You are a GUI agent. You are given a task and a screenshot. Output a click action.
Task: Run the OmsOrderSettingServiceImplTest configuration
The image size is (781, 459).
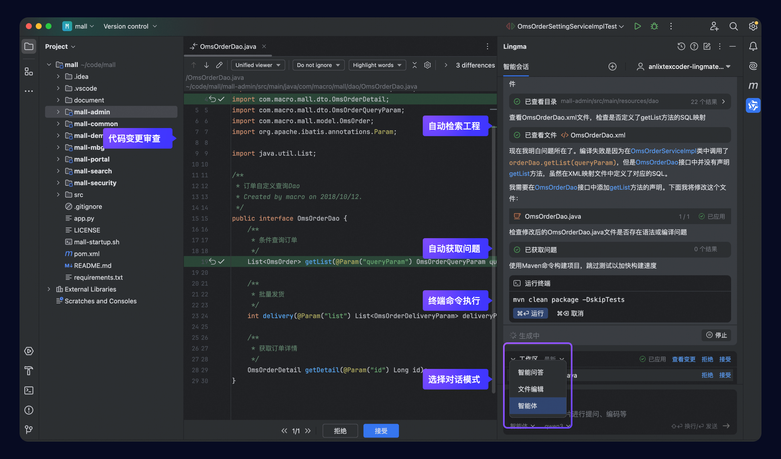pyautogui.click(x=638, y=26)
